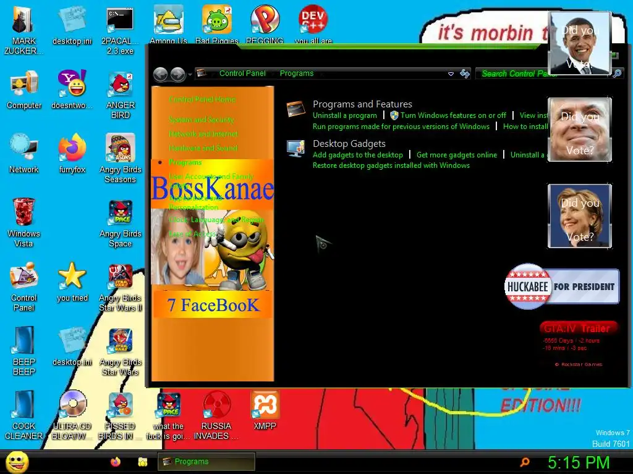The image size is (633, 474).
Task: Open Angry Birds Space desktop shortcut
Action: pyautogui.click(x=121, y=223)
